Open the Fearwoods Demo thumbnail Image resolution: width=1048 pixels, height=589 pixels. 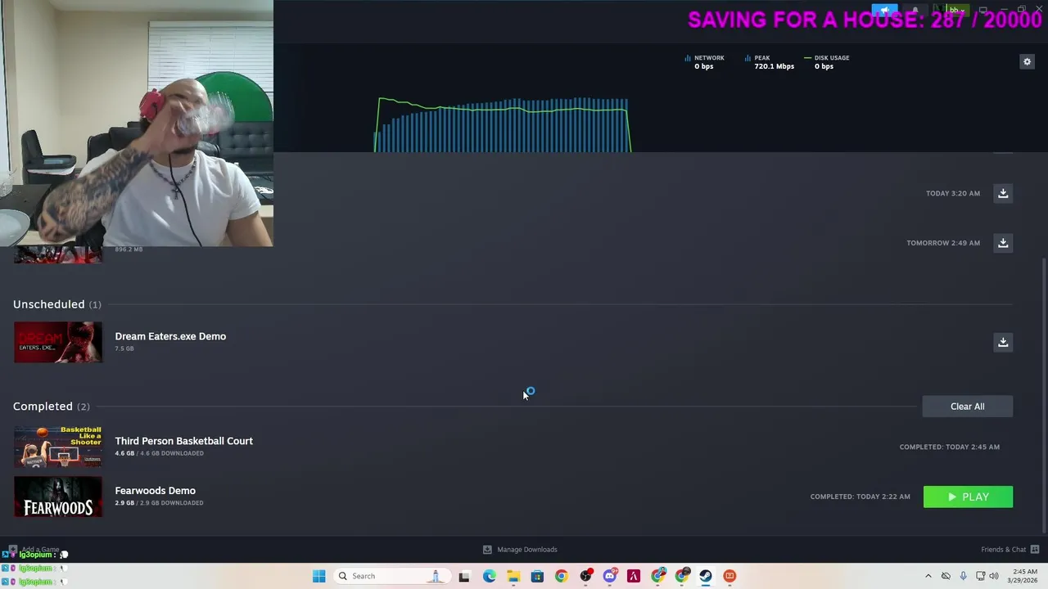pyautogui.click(x=58, y=497)
